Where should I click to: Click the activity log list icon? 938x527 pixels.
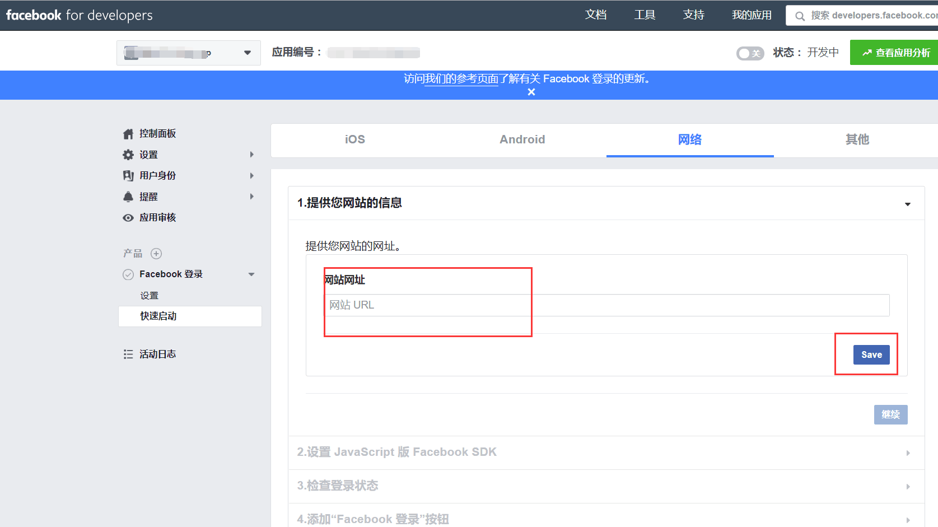pyautogui.click(x=128, y=355)
